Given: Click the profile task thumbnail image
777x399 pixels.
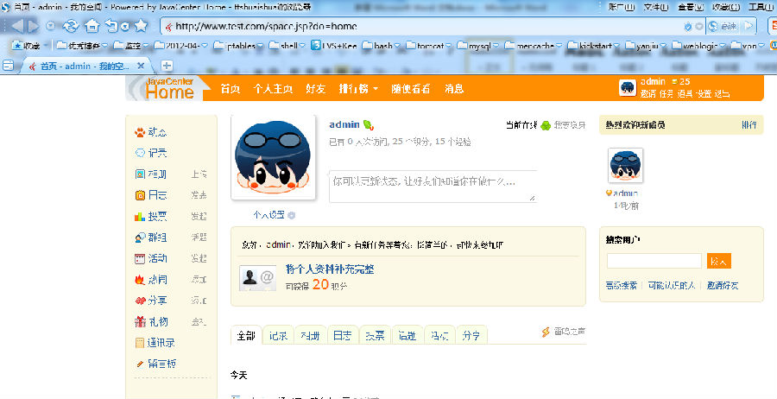Looking at the screenshot, I should point(257,277).
